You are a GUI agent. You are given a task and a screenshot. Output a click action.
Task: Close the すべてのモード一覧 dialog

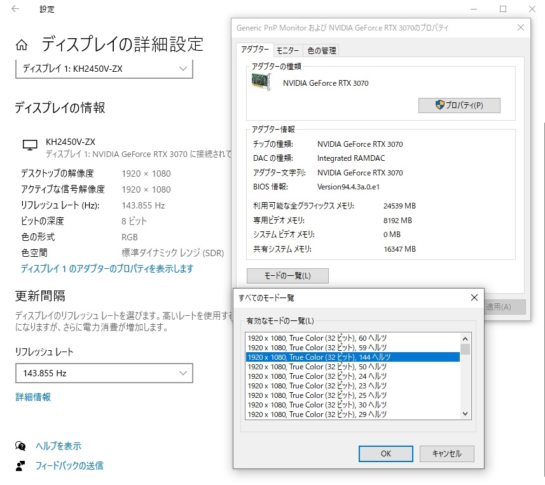tap(474, 297)
